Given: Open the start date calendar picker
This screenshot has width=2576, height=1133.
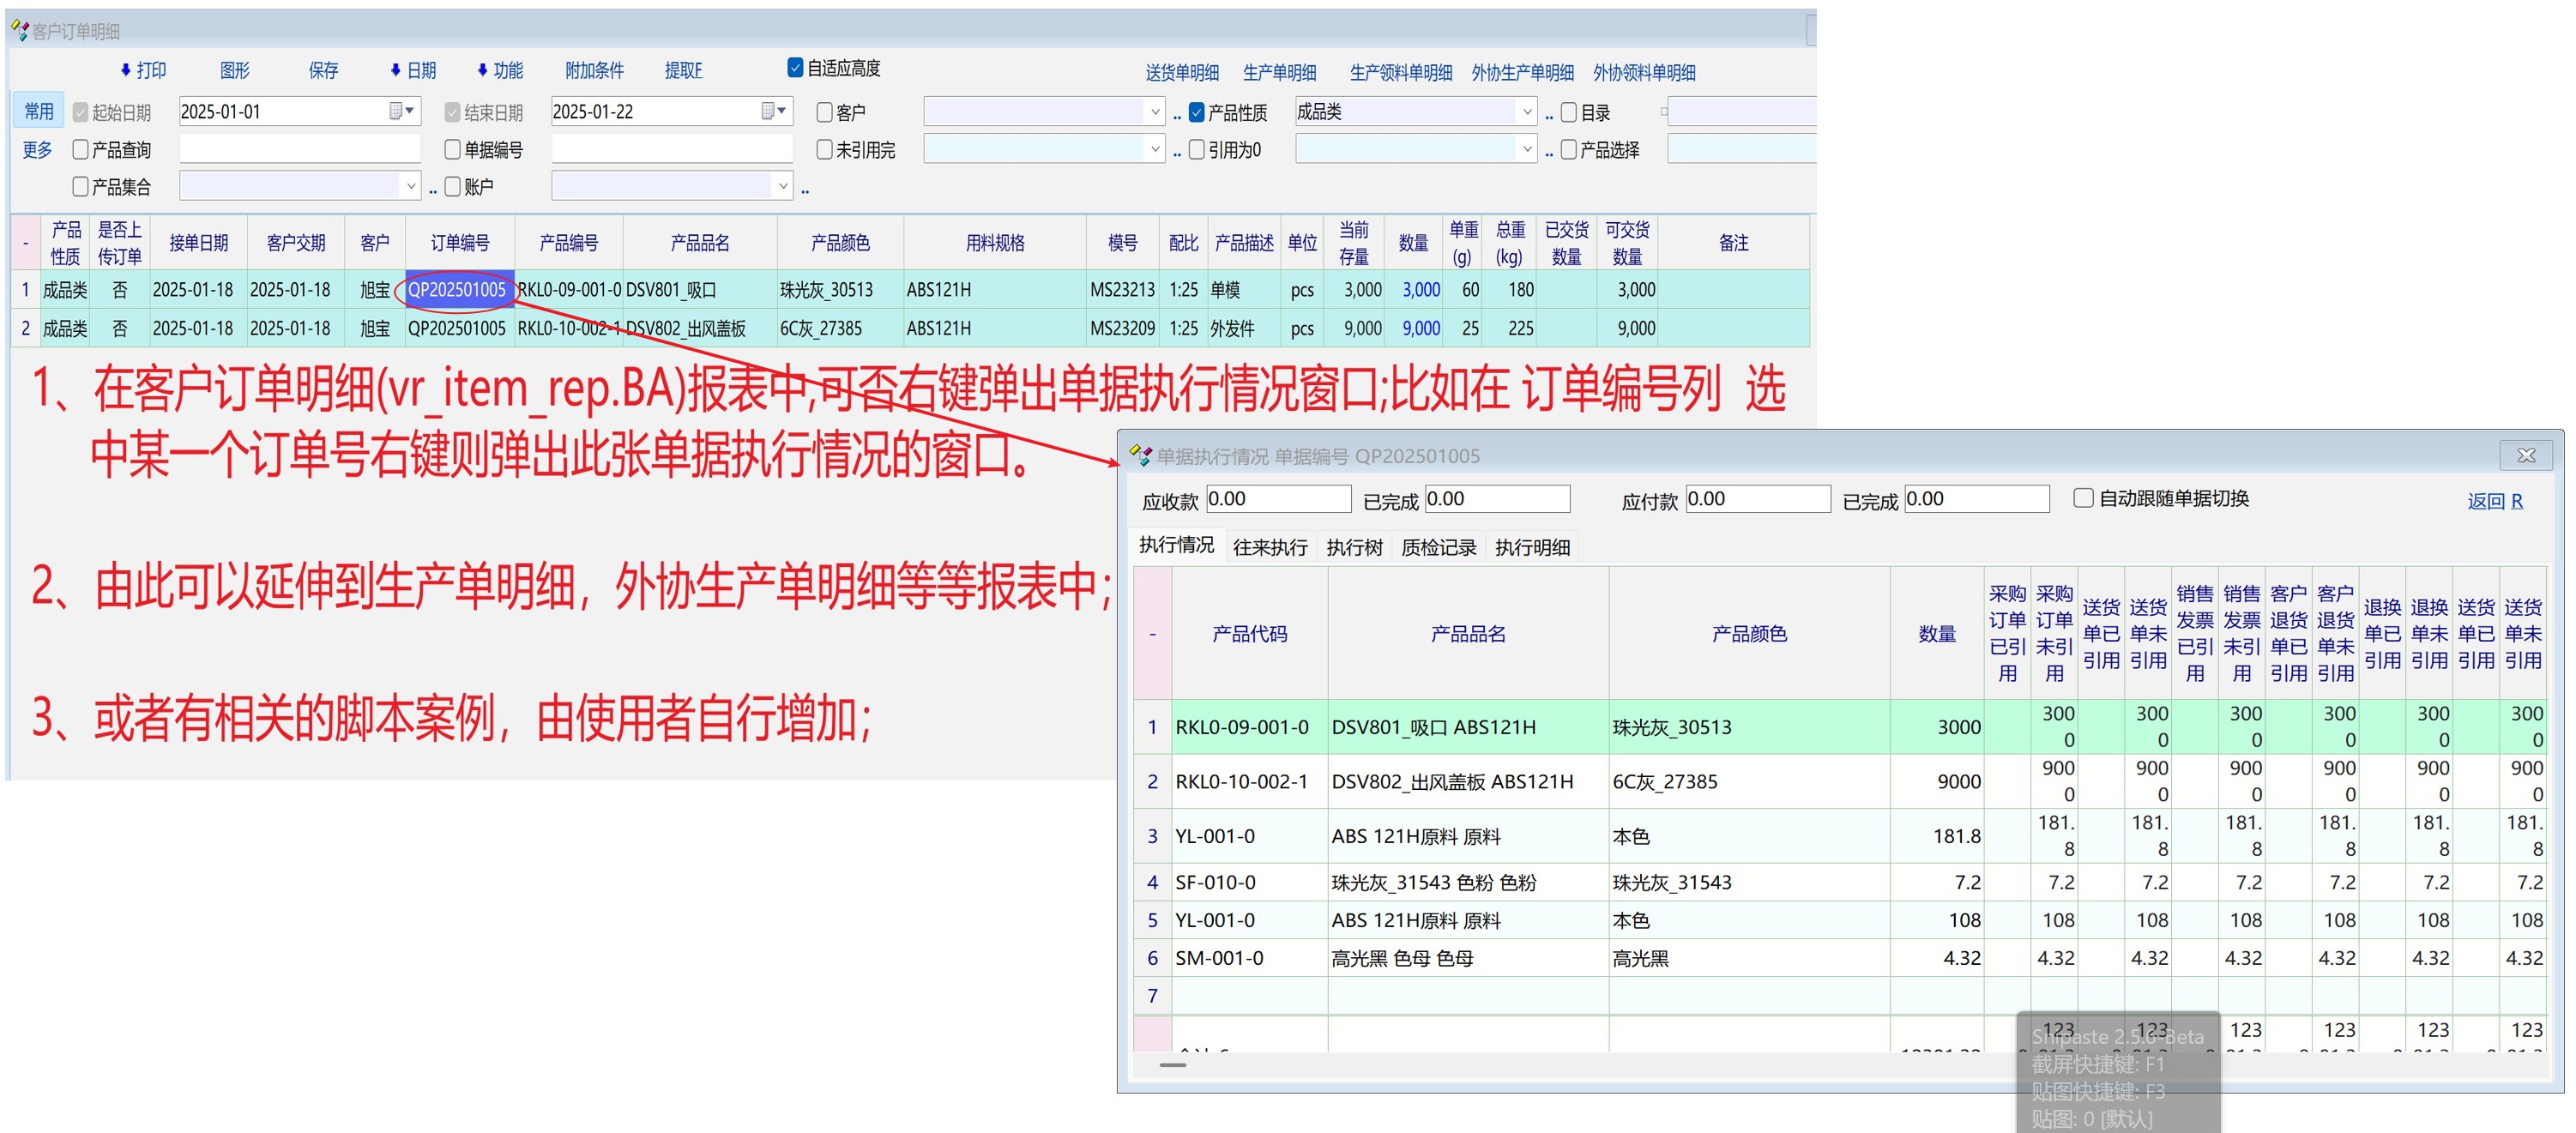Looking at the screenshot, I should click(x=401, y=111).
